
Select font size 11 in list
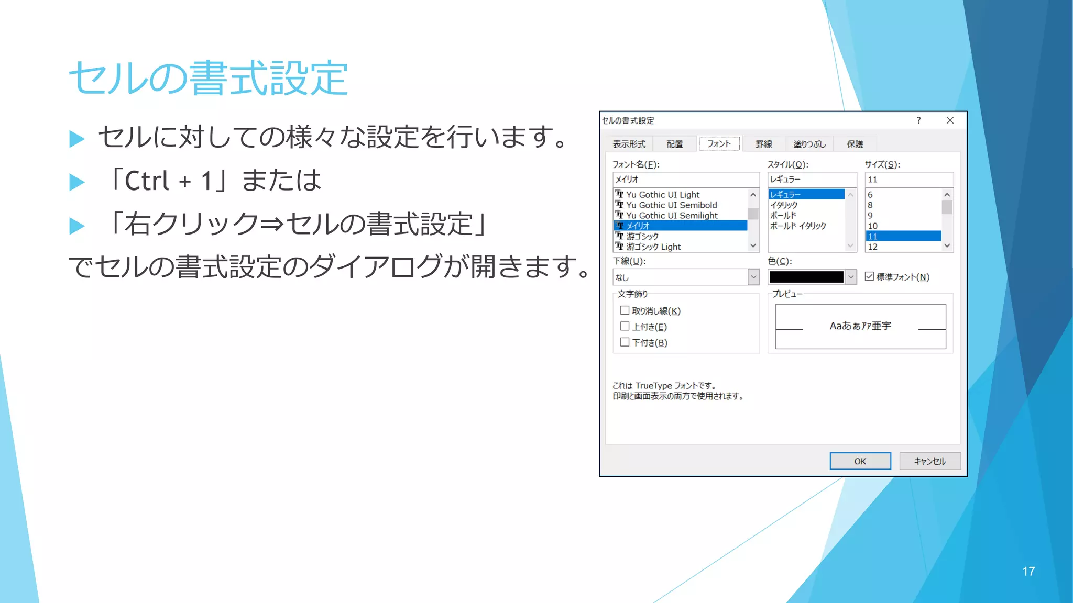903,236
